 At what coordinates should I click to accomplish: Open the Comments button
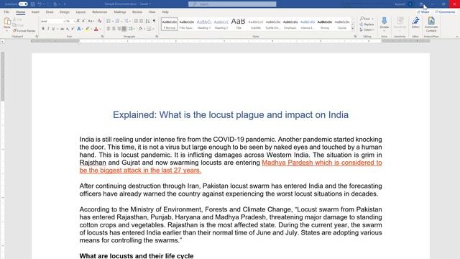(x=445, y=12)
